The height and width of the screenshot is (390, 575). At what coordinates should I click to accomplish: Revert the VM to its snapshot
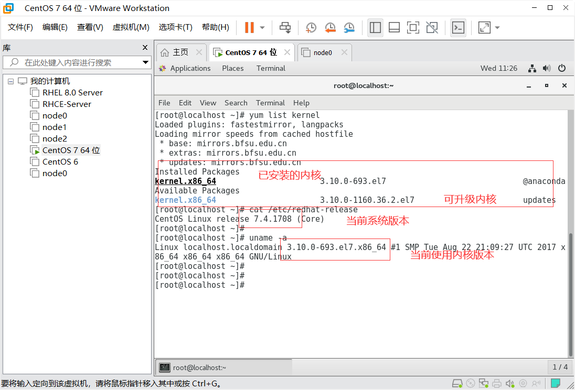[x=330, y=27]
